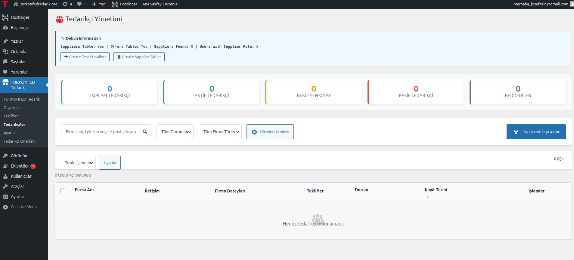Screen dimensions: 574x260
Task: Click CSV Olarak Dışa Aktar button
Action: 536,132
